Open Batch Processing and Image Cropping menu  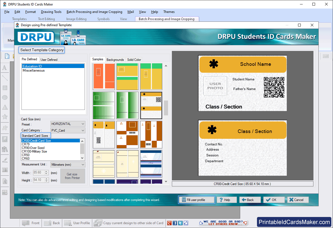tap(94, 12)
